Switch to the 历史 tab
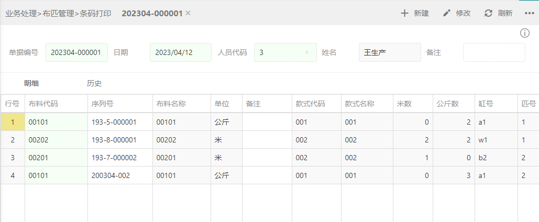Viewport: 539px width, 222px height. (94, 83)
